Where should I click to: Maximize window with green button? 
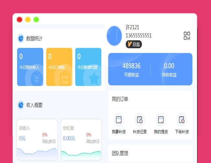(x=36, y=20)
